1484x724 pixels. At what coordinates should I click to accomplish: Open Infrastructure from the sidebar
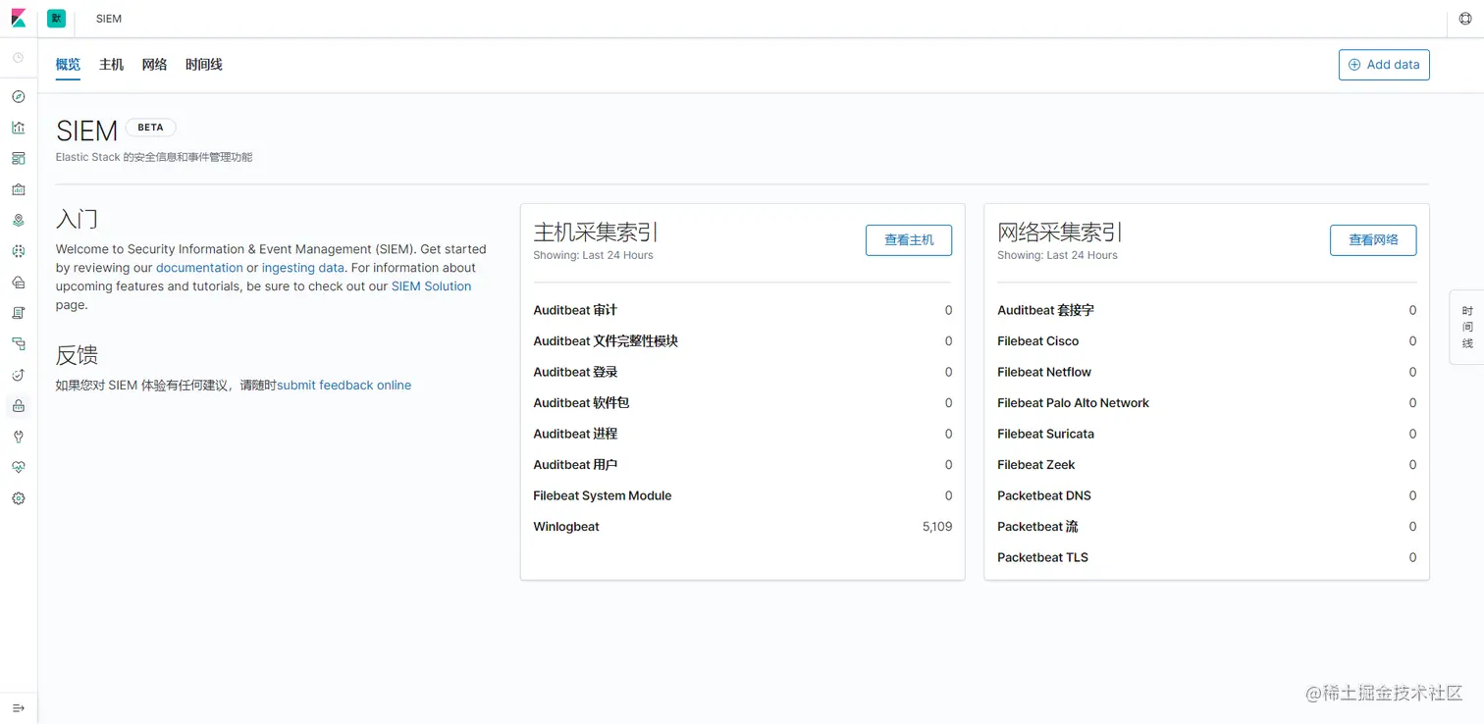point(18,282)
